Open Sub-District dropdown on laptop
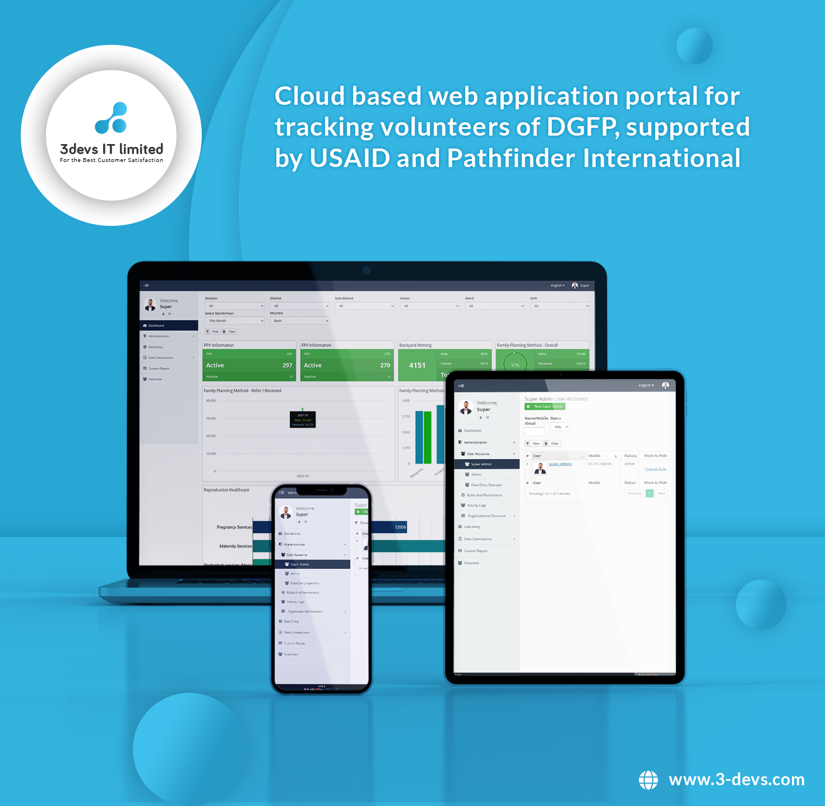 365,306
